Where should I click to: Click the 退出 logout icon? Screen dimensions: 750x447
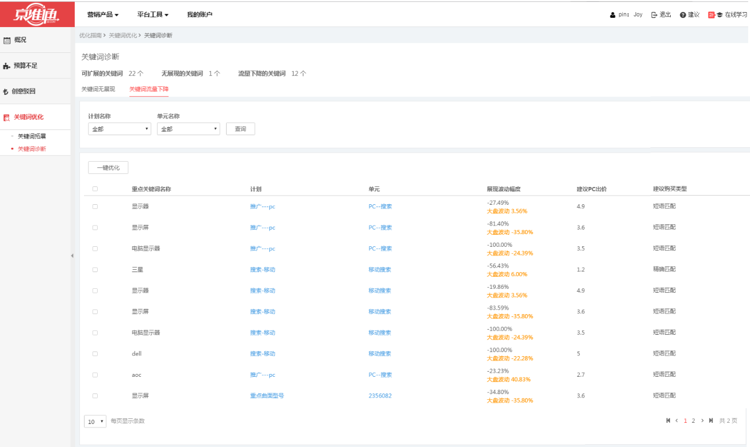point(655,15)
